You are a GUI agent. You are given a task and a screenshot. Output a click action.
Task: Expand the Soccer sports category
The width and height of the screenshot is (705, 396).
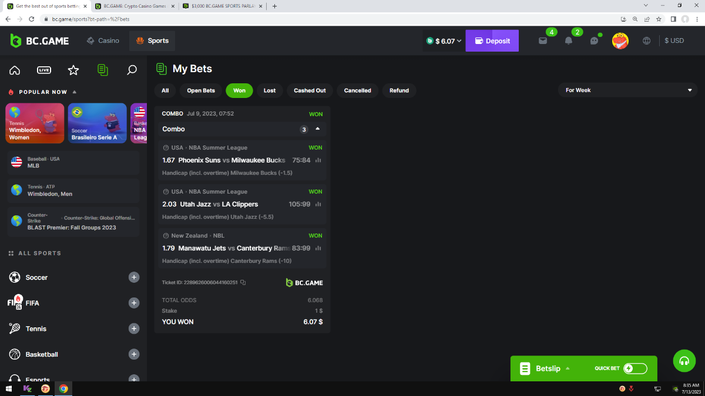(134, 277)
